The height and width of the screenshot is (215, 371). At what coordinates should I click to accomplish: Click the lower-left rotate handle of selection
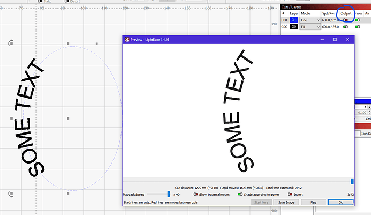click(x=10, y=194)
